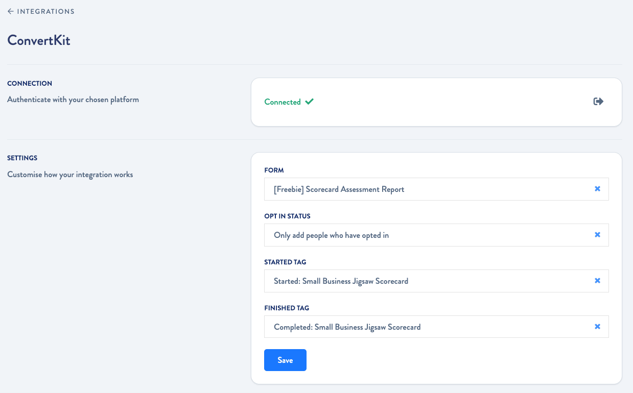
Task: Click the disconnect logout icon
Action: click(598, 102)
